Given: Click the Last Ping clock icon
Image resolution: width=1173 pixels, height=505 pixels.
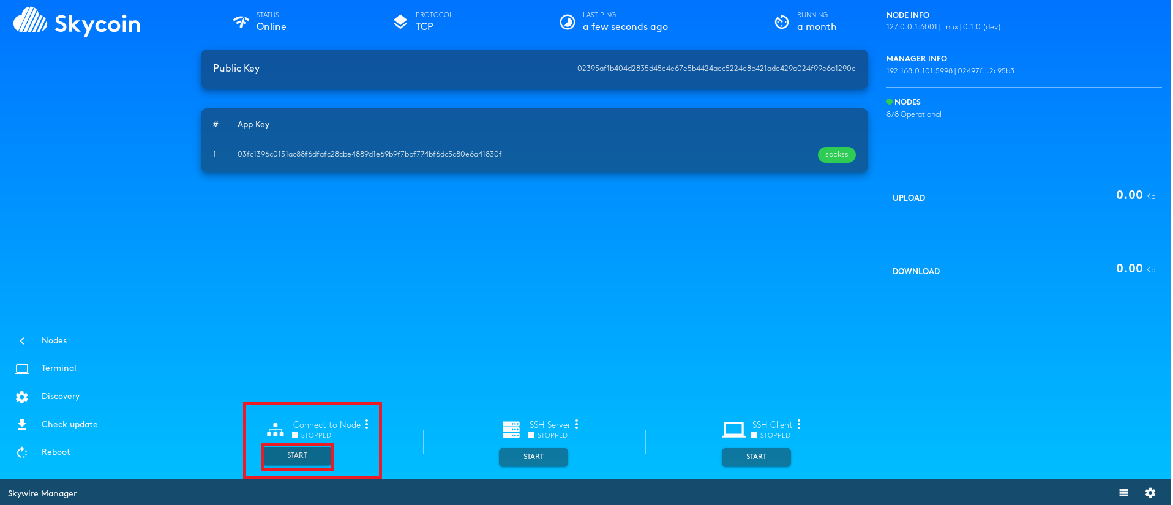Looking at the screenshot, I should click(x=568, y=22).
